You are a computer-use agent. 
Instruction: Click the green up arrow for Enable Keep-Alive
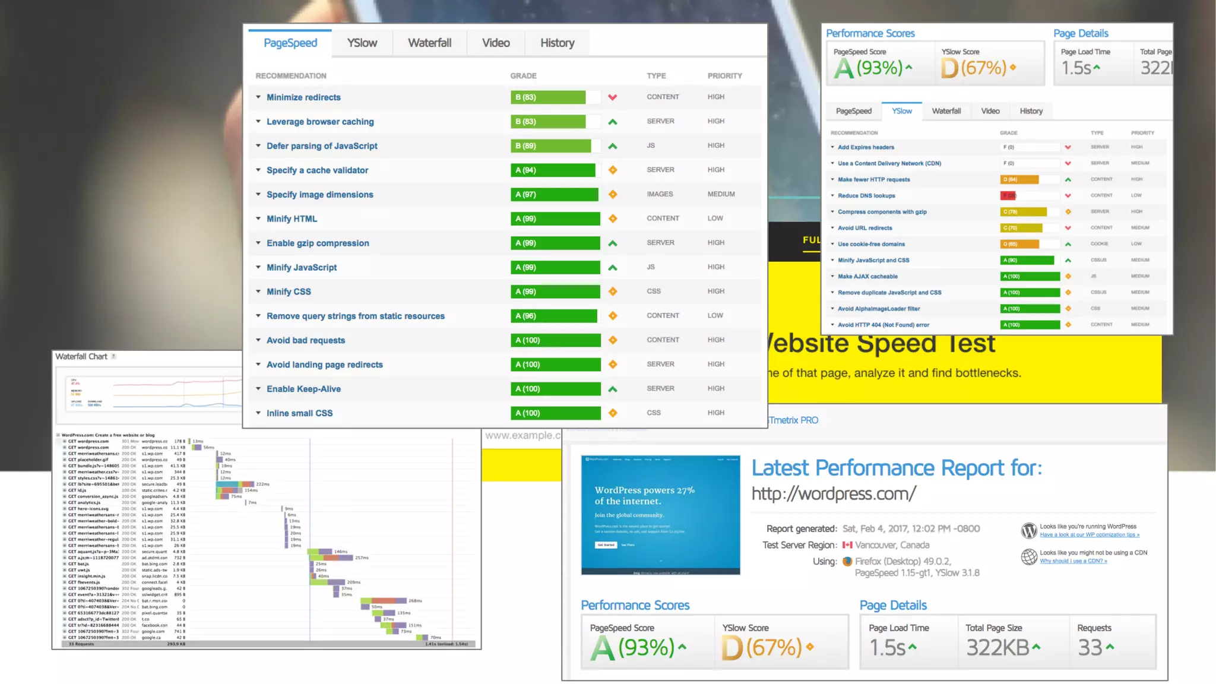(613, 389)
